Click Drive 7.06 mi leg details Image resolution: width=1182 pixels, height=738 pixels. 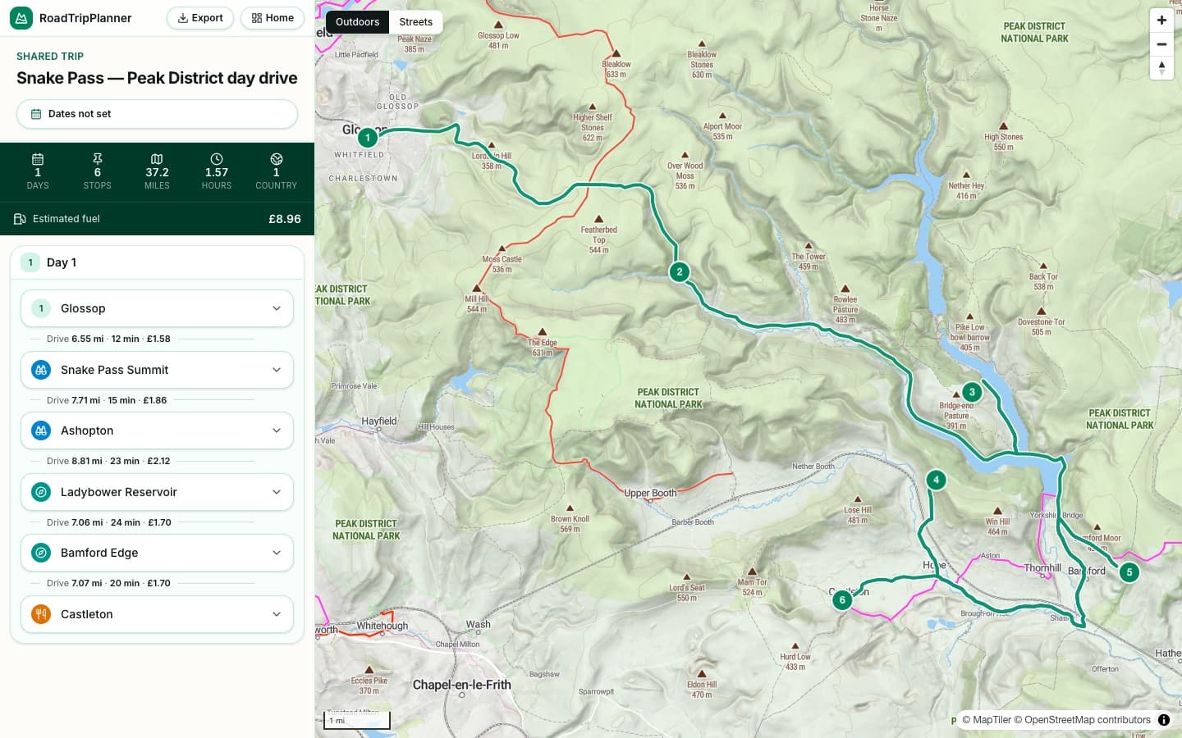point(109,522)
